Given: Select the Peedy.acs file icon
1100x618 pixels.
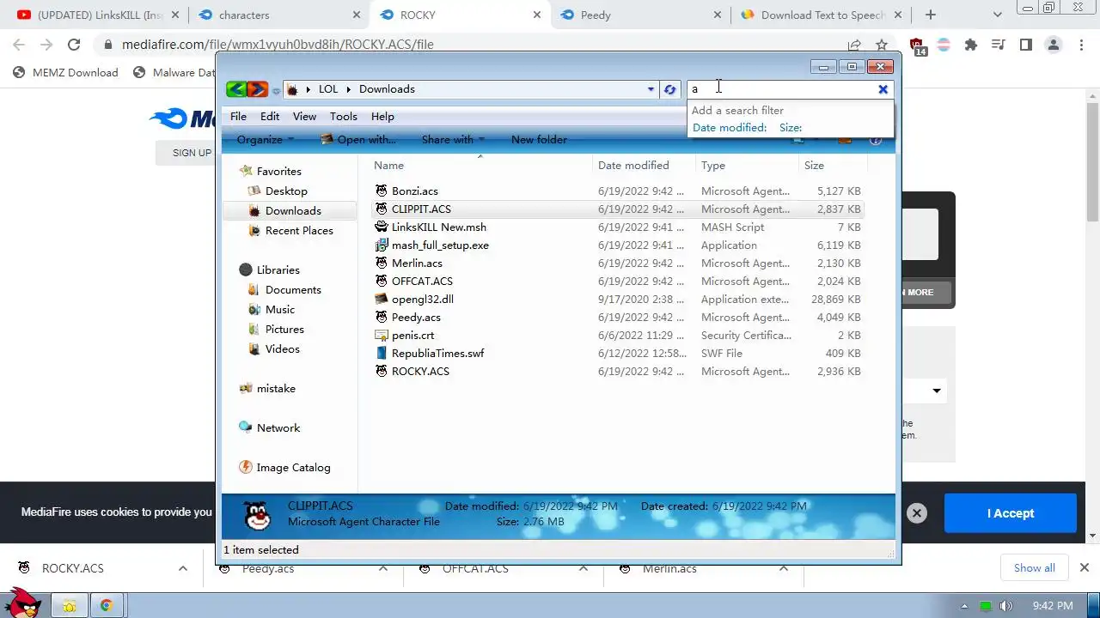Looking at the screenshot, I should (382, 317).
